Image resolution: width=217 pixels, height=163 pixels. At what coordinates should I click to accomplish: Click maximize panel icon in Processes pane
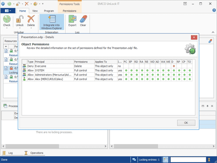[x=203, y=106]
